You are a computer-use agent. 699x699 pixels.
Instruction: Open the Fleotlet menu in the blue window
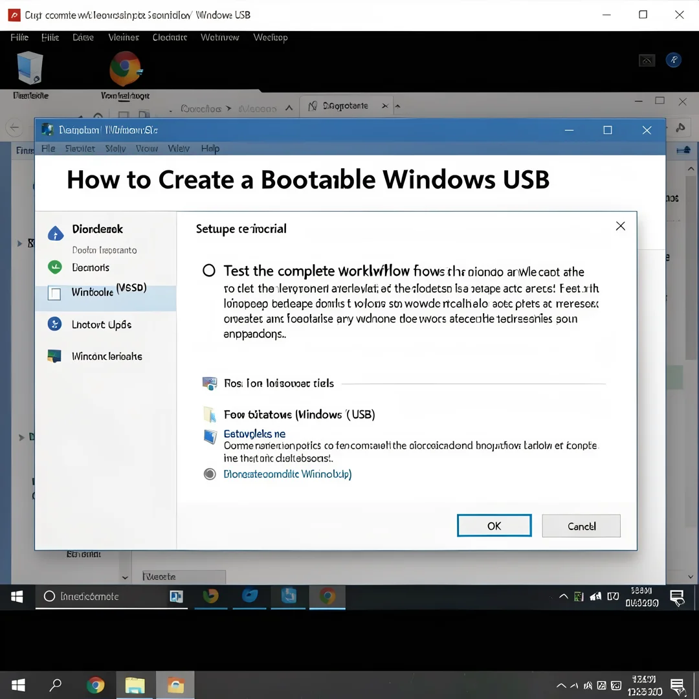click(x=80, y=148)
